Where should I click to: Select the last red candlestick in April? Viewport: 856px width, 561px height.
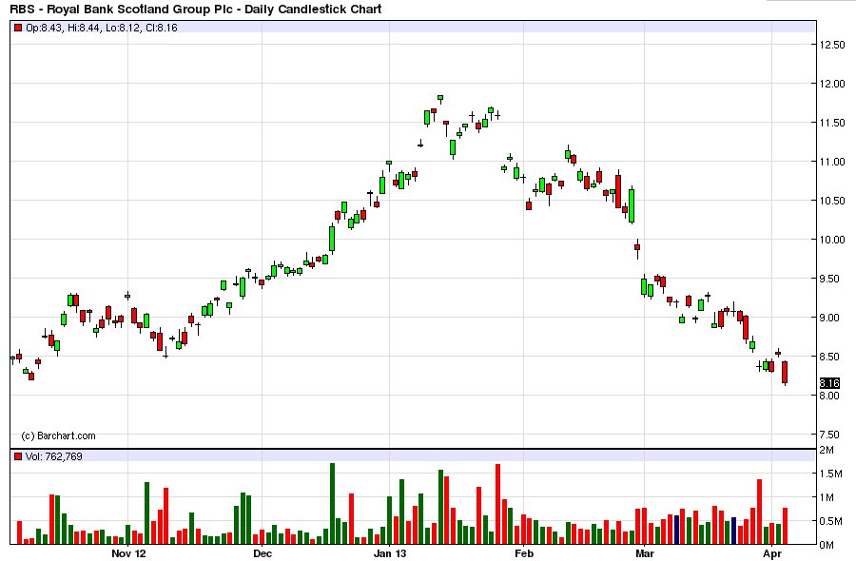(x=785, y=372)
